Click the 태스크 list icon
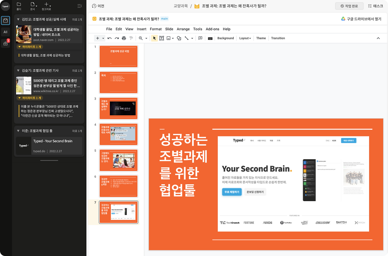 click(370, 6)
